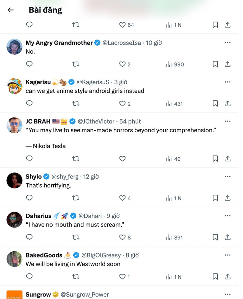Expand the menu for Daharius's comment

point(228,216)
